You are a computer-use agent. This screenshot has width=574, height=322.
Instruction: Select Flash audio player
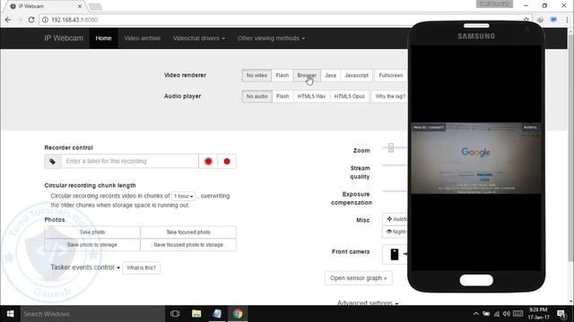point(283,97)
